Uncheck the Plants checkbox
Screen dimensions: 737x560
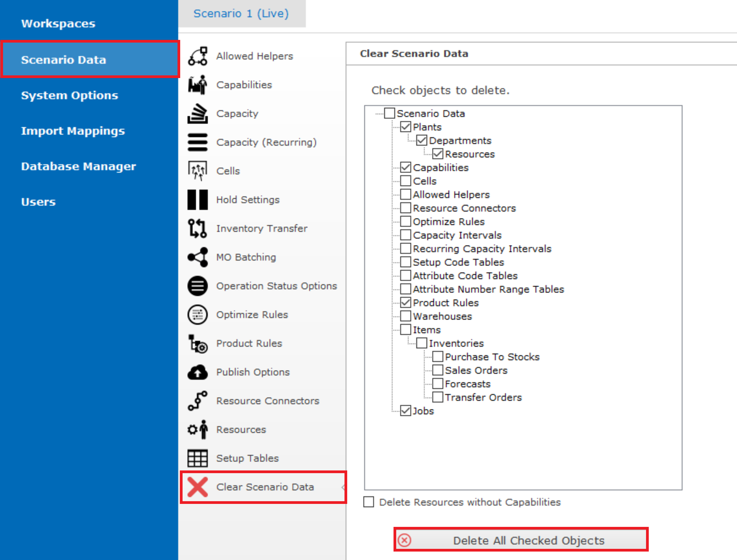pyautogui.click(x=406, y=127)
